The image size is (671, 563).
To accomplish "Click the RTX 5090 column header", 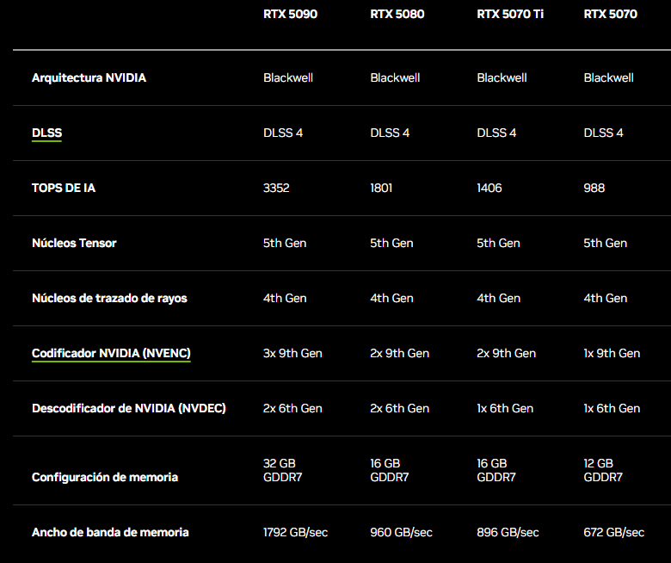I will tap(290, 14).
